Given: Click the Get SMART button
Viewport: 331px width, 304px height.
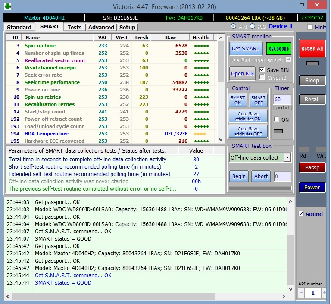Looking at the screenshot, I should tap(245, 48).
